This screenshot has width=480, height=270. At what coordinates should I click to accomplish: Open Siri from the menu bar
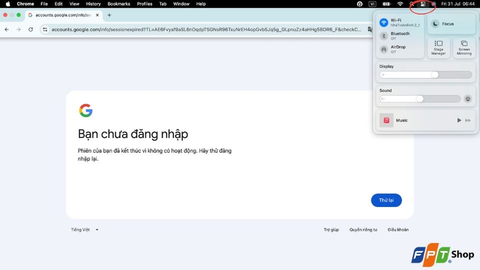(x=433, y=4)
